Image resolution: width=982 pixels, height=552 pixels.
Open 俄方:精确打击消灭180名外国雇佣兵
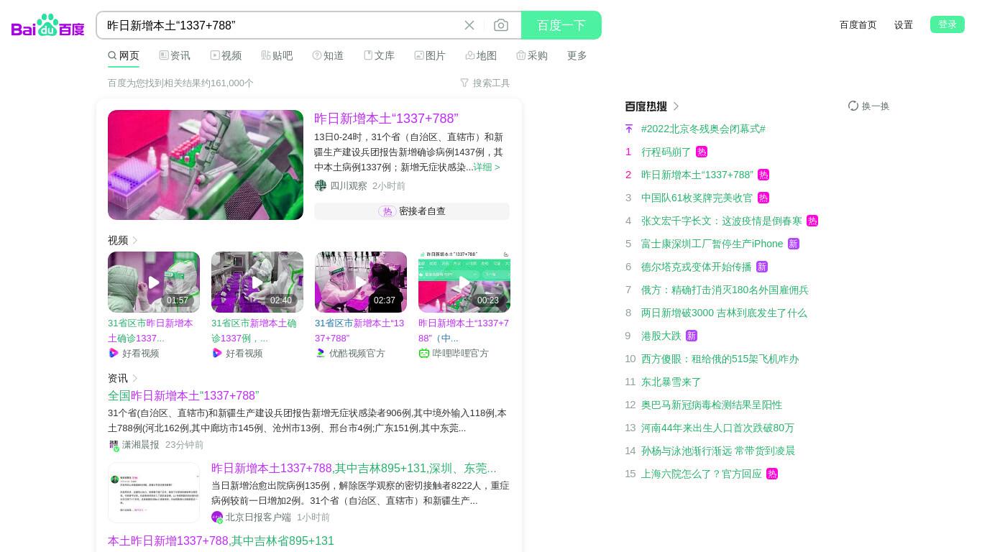coord(725,290)
